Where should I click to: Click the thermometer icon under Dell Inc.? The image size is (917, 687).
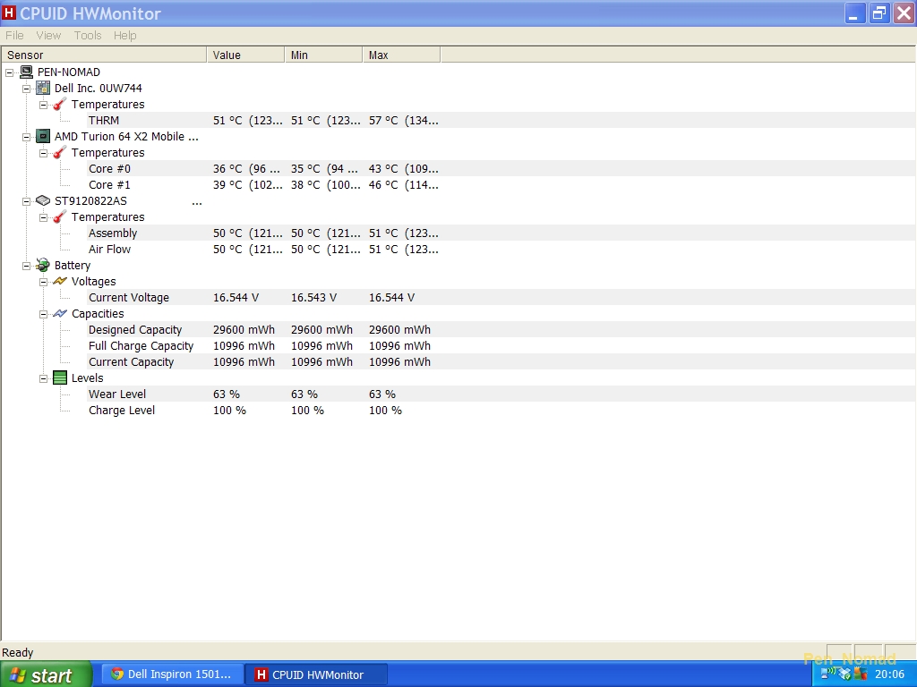[60, 104]
